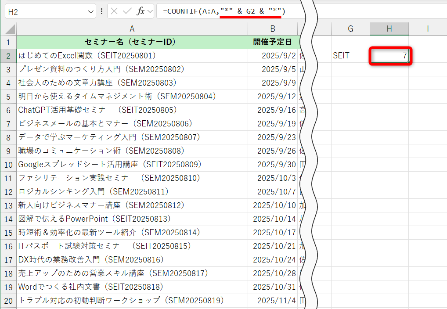Select cell H2 showing the count 7
This screenshot has height=309, width=447.
389,56
